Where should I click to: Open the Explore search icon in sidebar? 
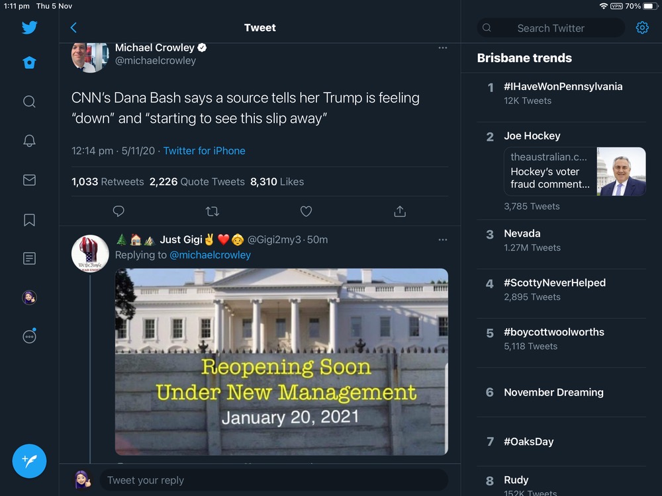(29, 102)
